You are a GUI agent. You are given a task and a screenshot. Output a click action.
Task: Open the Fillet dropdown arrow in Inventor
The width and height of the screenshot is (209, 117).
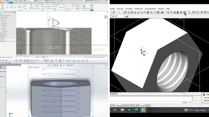click(27, 5)
